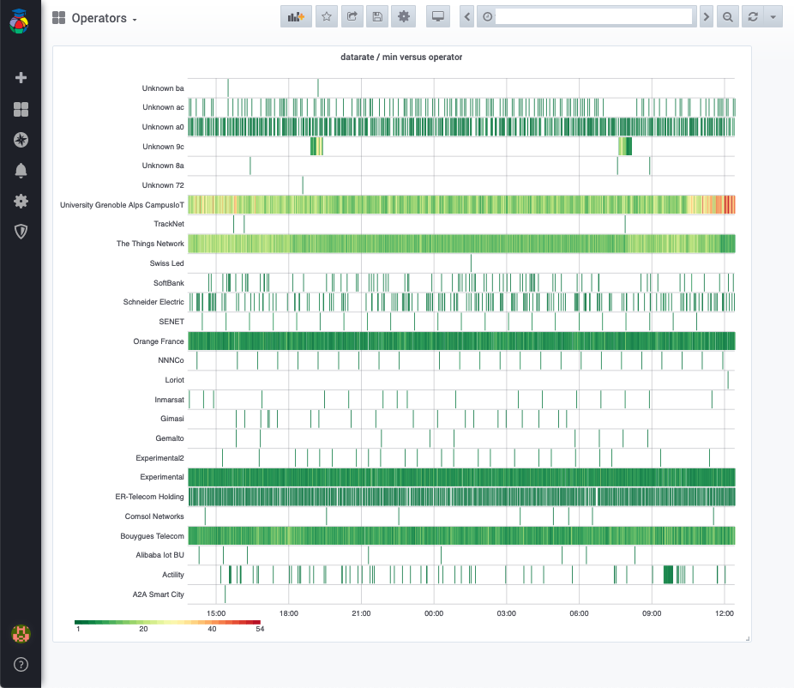Shift time range forward

pyautogui.click(x=706, y=16)
